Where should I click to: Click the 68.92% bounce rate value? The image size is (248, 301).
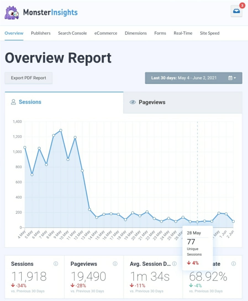coord(208,276)
